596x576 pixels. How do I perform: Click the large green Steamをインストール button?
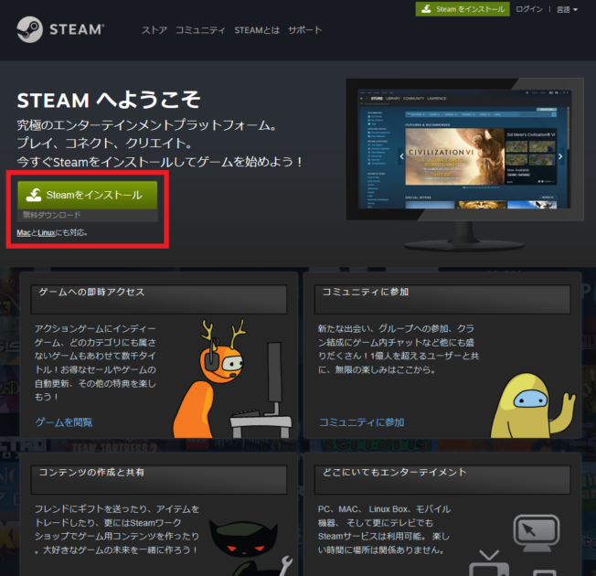coord(88,195)
